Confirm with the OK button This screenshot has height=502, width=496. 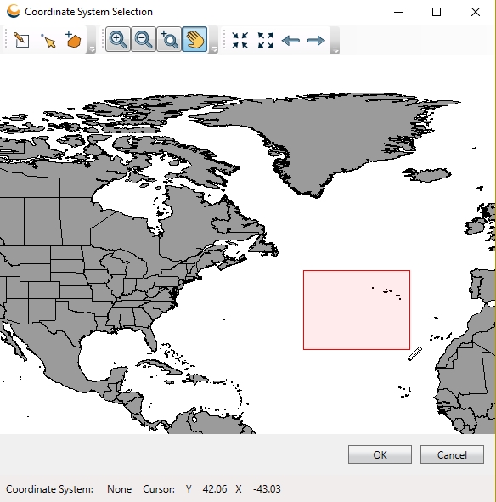tap(380, 454)
